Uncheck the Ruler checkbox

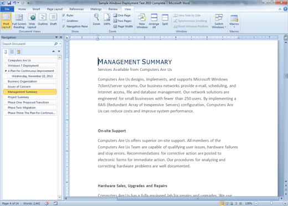pyautogui.click(x=64, y=16)
